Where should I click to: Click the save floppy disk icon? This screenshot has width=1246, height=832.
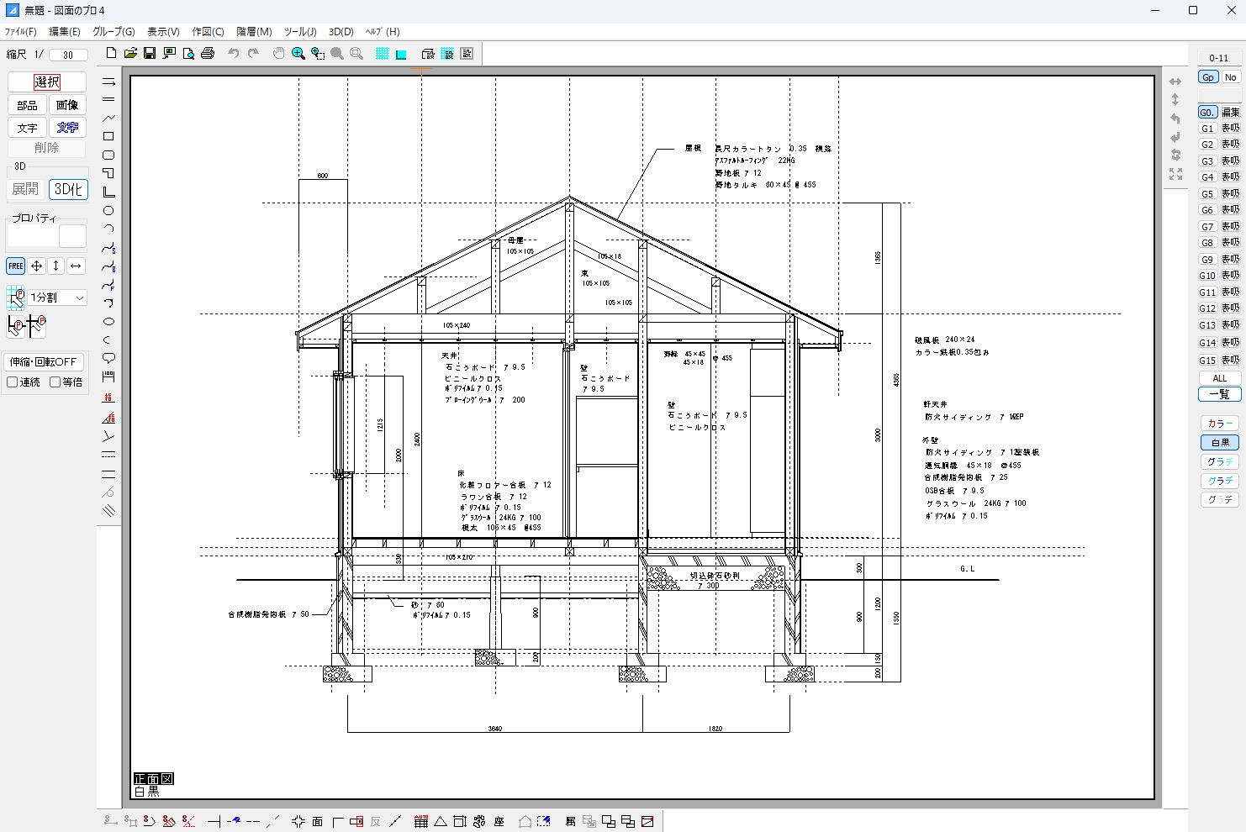click(150, 54)
